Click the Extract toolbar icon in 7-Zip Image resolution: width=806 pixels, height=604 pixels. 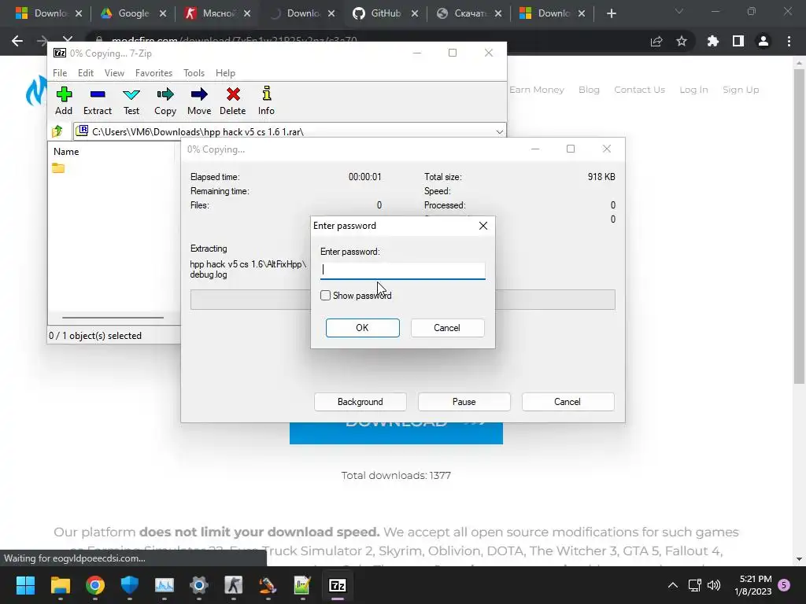pos(97,101)
